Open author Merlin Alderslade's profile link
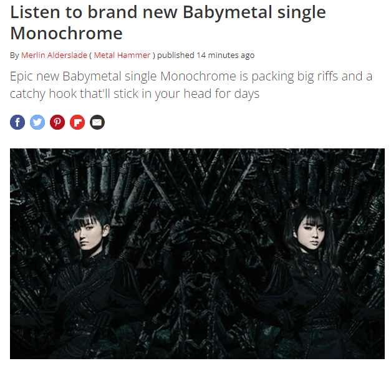 [54, 55]
